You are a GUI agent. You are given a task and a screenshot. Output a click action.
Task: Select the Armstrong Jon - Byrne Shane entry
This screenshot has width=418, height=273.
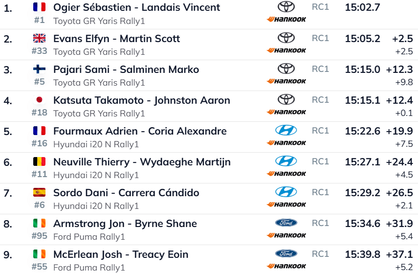point(125,224)
